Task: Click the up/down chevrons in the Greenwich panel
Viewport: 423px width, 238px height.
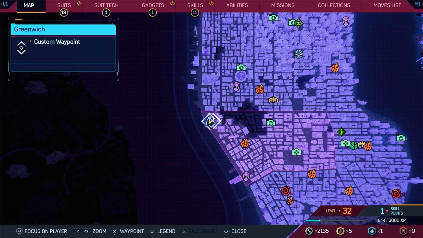Action: click(21, 48)
